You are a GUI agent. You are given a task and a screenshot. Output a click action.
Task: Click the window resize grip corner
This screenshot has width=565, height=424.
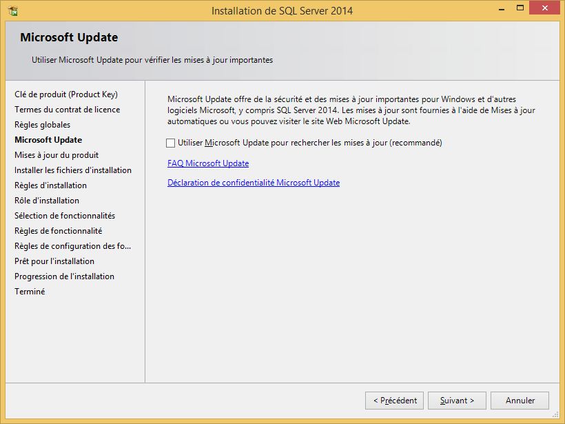pyautogui.click(x=556, y=415)
